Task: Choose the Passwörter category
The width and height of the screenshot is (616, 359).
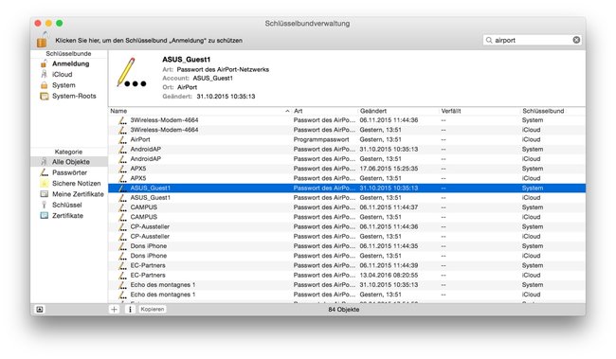Action: 69,172
